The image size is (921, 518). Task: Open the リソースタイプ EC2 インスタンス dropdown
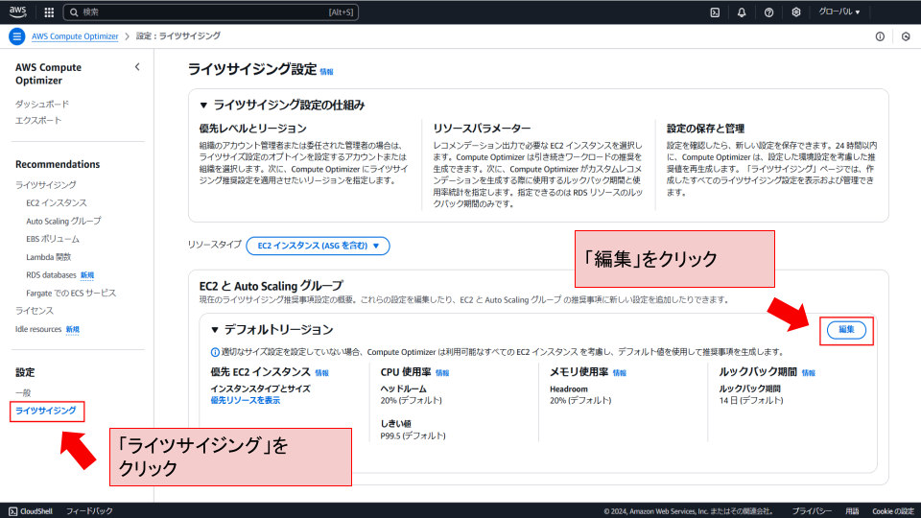(318, 246)
